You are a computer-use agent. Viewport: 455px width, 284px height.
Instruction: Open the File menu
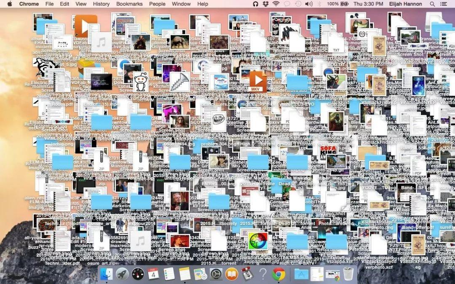click(x=49, y=4)
